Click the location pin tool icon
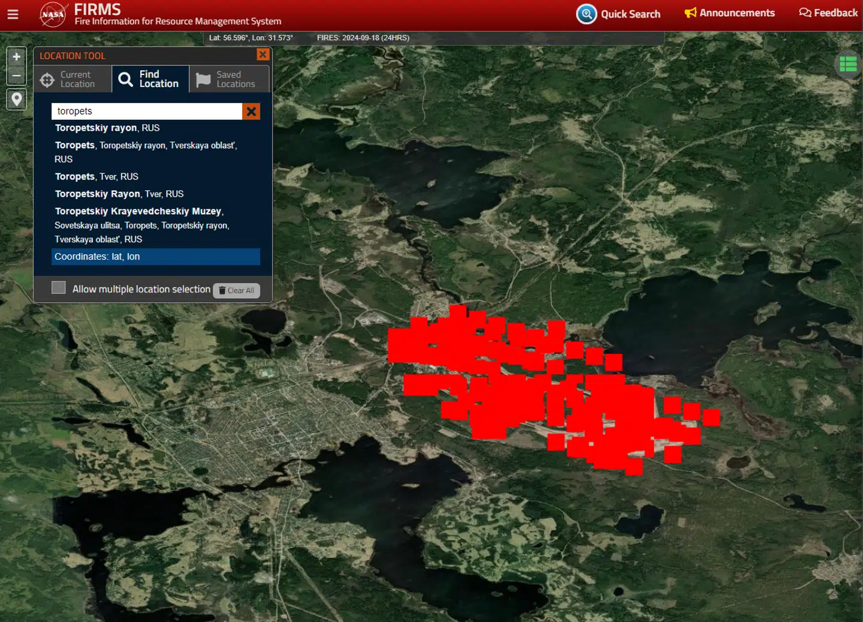The image size is (863, 622). pyautogui.click(x=17, y=99)
